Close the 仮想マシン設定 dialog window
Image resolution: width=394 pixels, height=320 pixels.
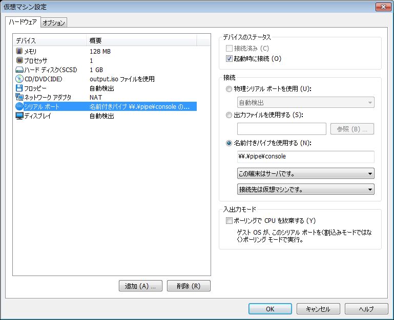[383, 7]
